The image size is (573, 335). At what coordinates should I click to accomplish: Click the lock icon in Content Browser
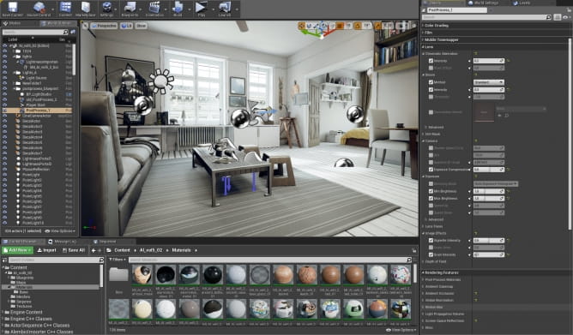[413, 250]
